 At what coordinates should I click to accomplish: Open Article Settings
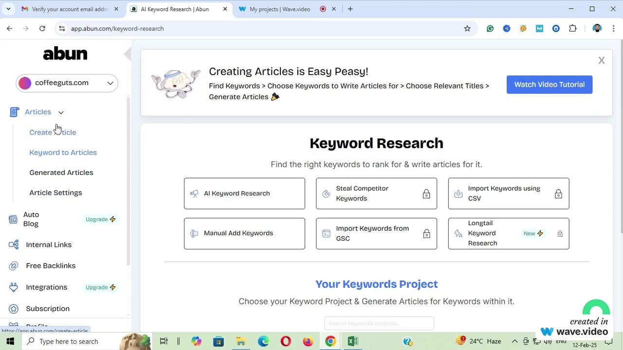pyautogui.click(x=55, y=192)
